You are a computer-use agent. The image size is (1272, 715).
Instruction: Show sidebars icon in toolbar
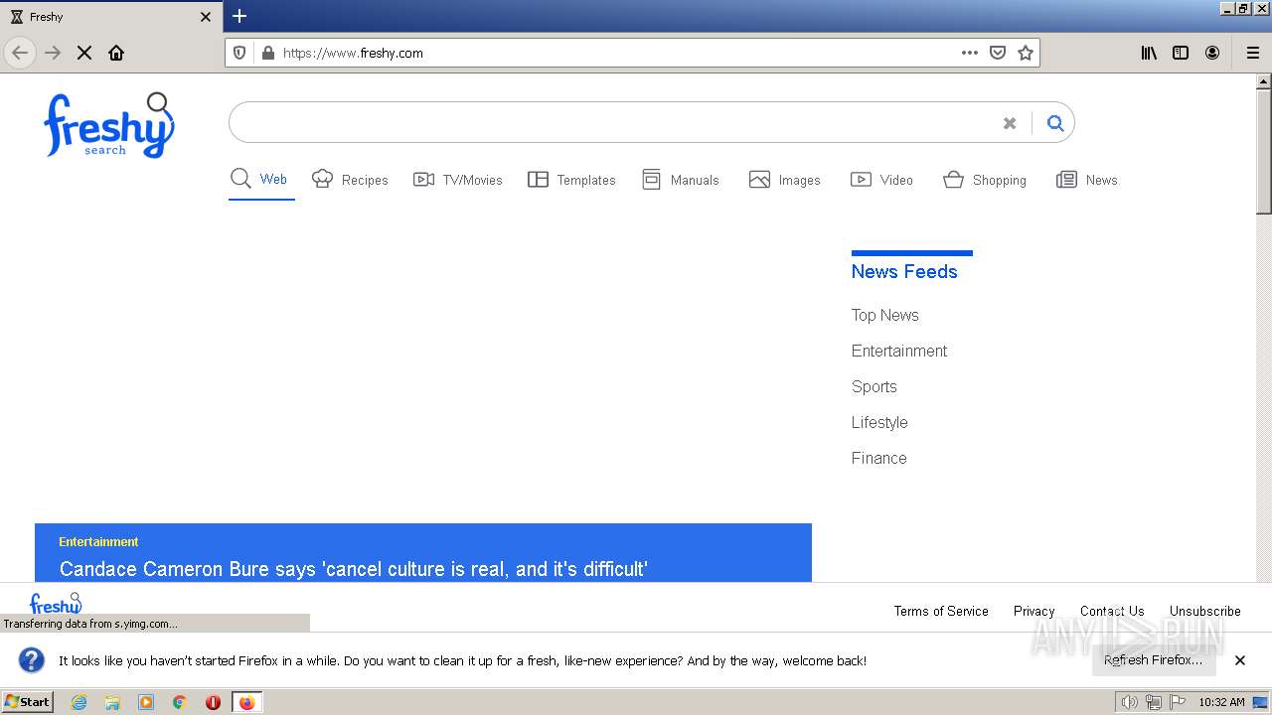pyautogui.click(x=1181, y=53)
